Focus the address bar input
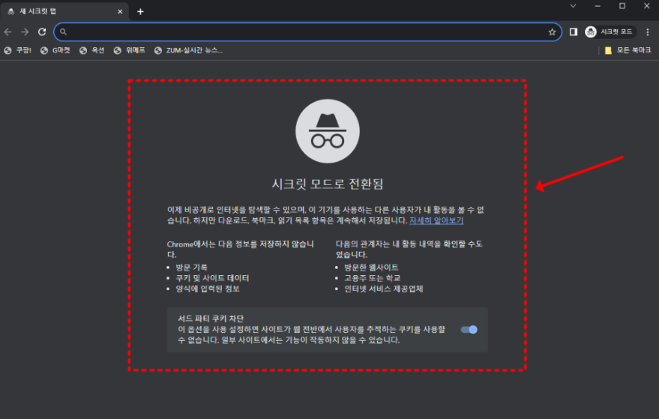659x419 pixels. coord(308,32)
